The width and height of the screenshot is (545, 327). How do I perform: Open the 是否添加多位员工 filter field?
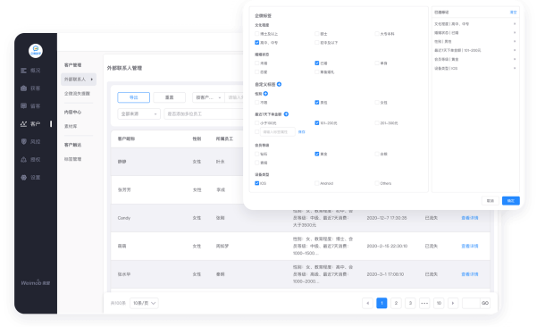click(204, 114)
